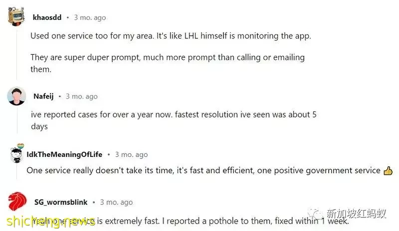The height and width of the screenshot is (231, 399).
Task: Collapse Nafeij's comment using thread line
Action: (x=17, y=120)
